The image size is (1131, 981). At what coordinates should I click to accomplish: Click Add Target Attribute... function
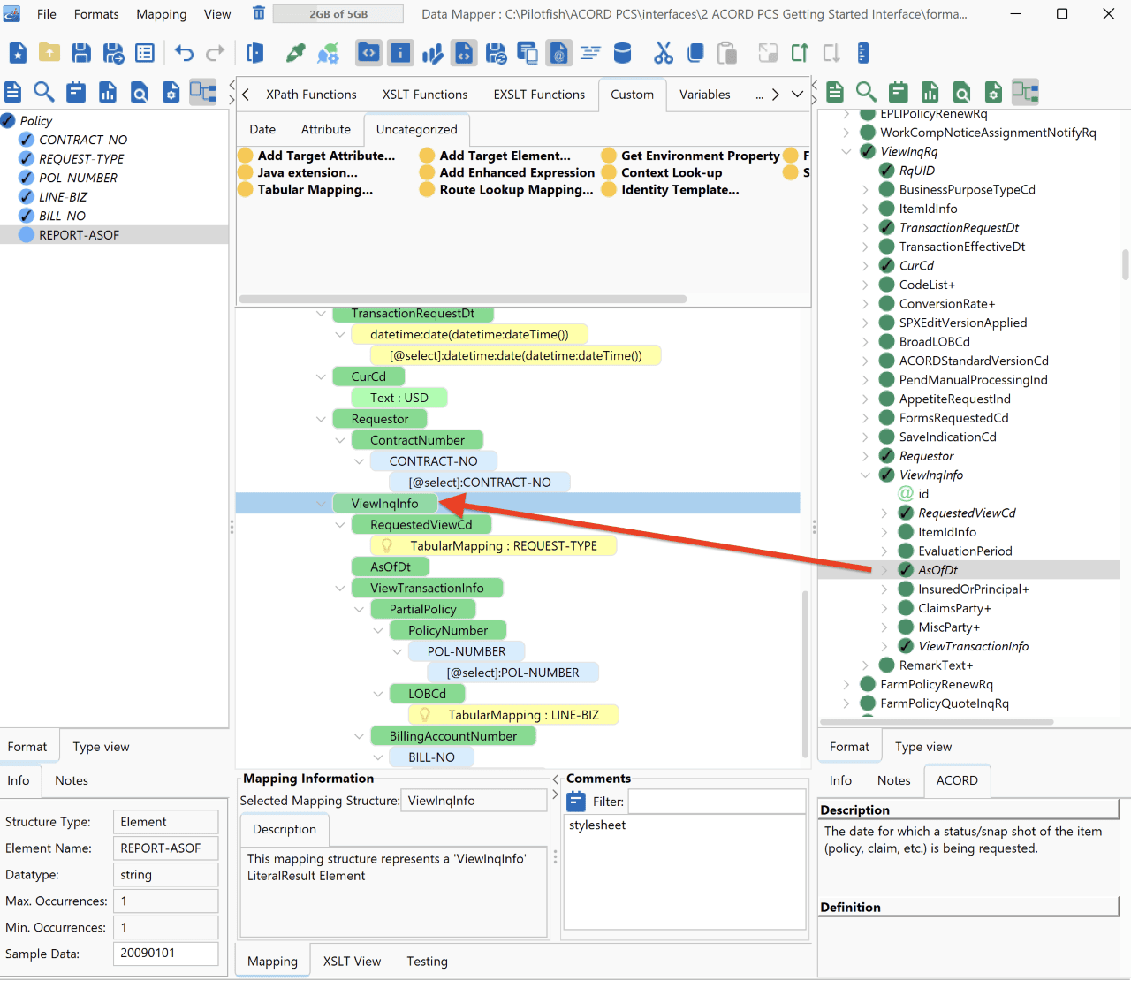[317, 156]
